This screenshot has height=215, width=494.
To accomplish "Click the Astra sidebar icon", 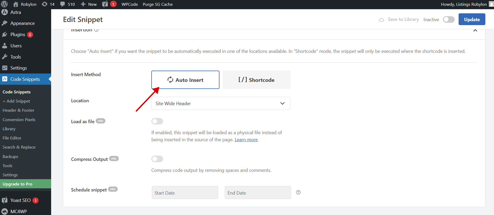I will pyautogui.click(x=4, y=12).
